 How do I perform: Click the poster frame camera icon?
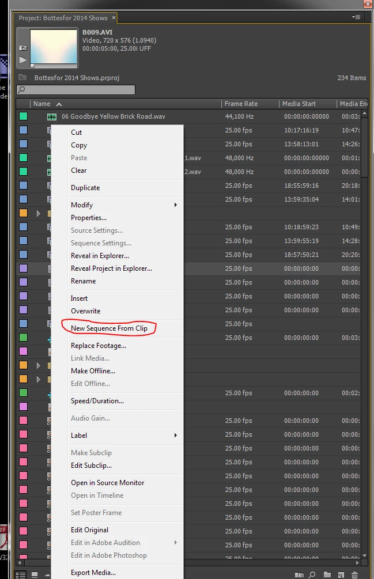click(x=23, y=48)
